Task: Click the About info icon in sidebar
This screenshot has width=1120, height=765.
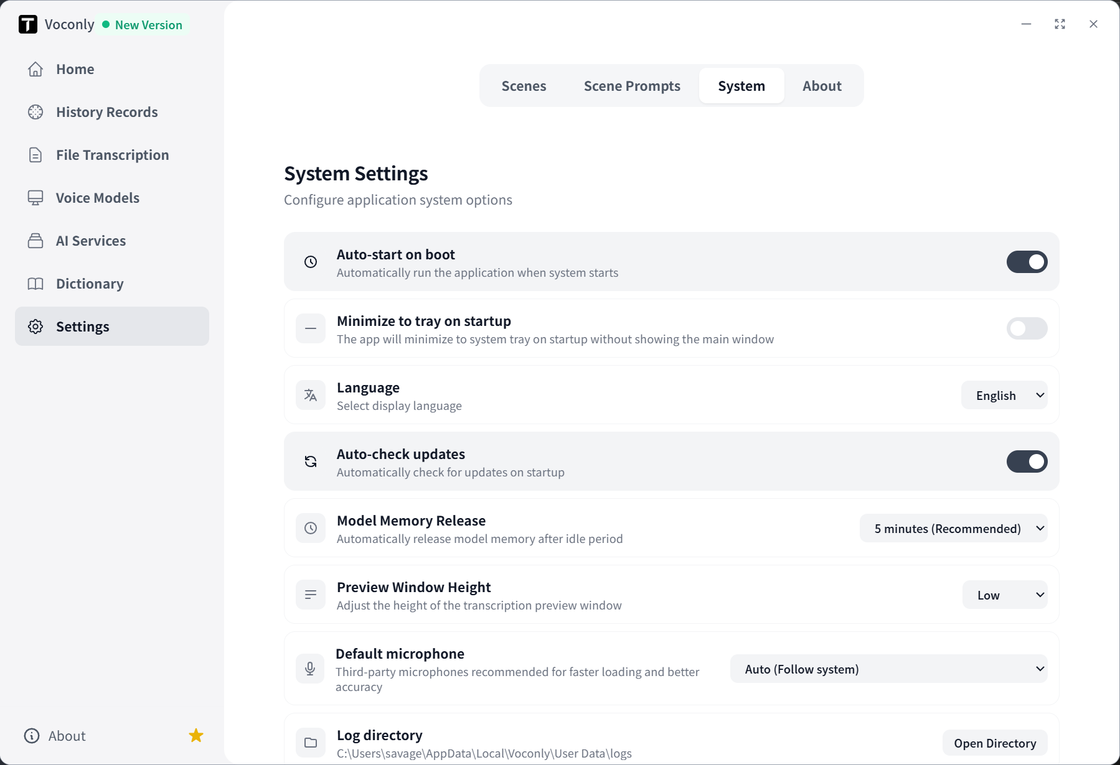Action: tap(32, 736)
